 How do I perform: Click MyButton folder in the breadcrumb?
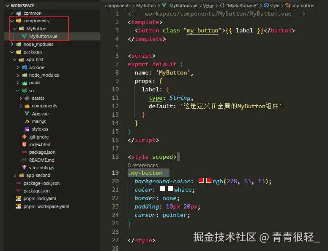click(146, 5)
